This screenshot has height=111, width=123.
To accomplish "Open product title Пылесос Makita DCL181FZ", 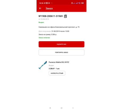I will coord(59,62).
